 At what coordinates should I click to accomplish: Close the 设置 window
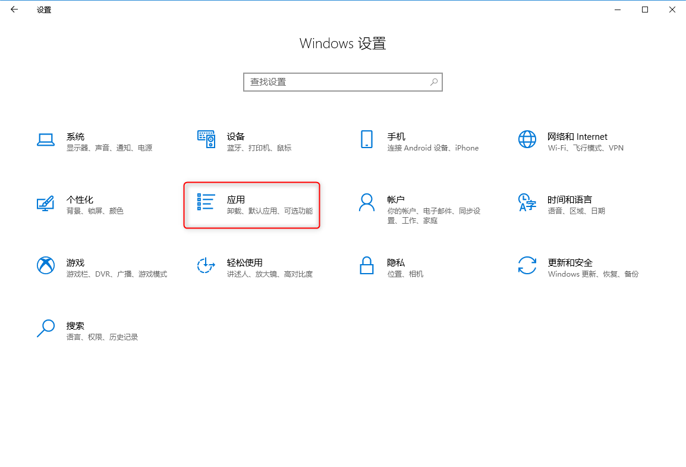click(672, 10)
